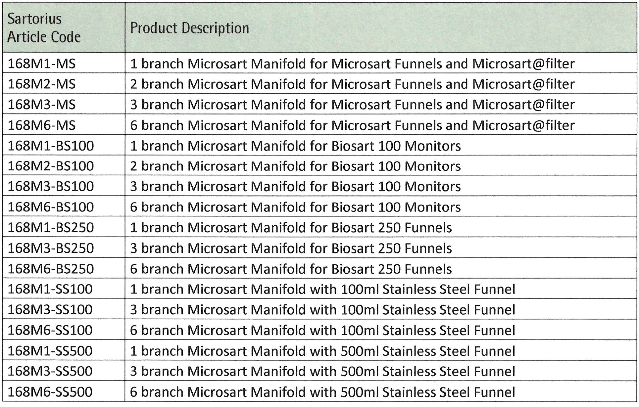This screenshot has height=407, width=639.
Task: Select article code 168M2-MS
Action: click(x=42, y=84)
